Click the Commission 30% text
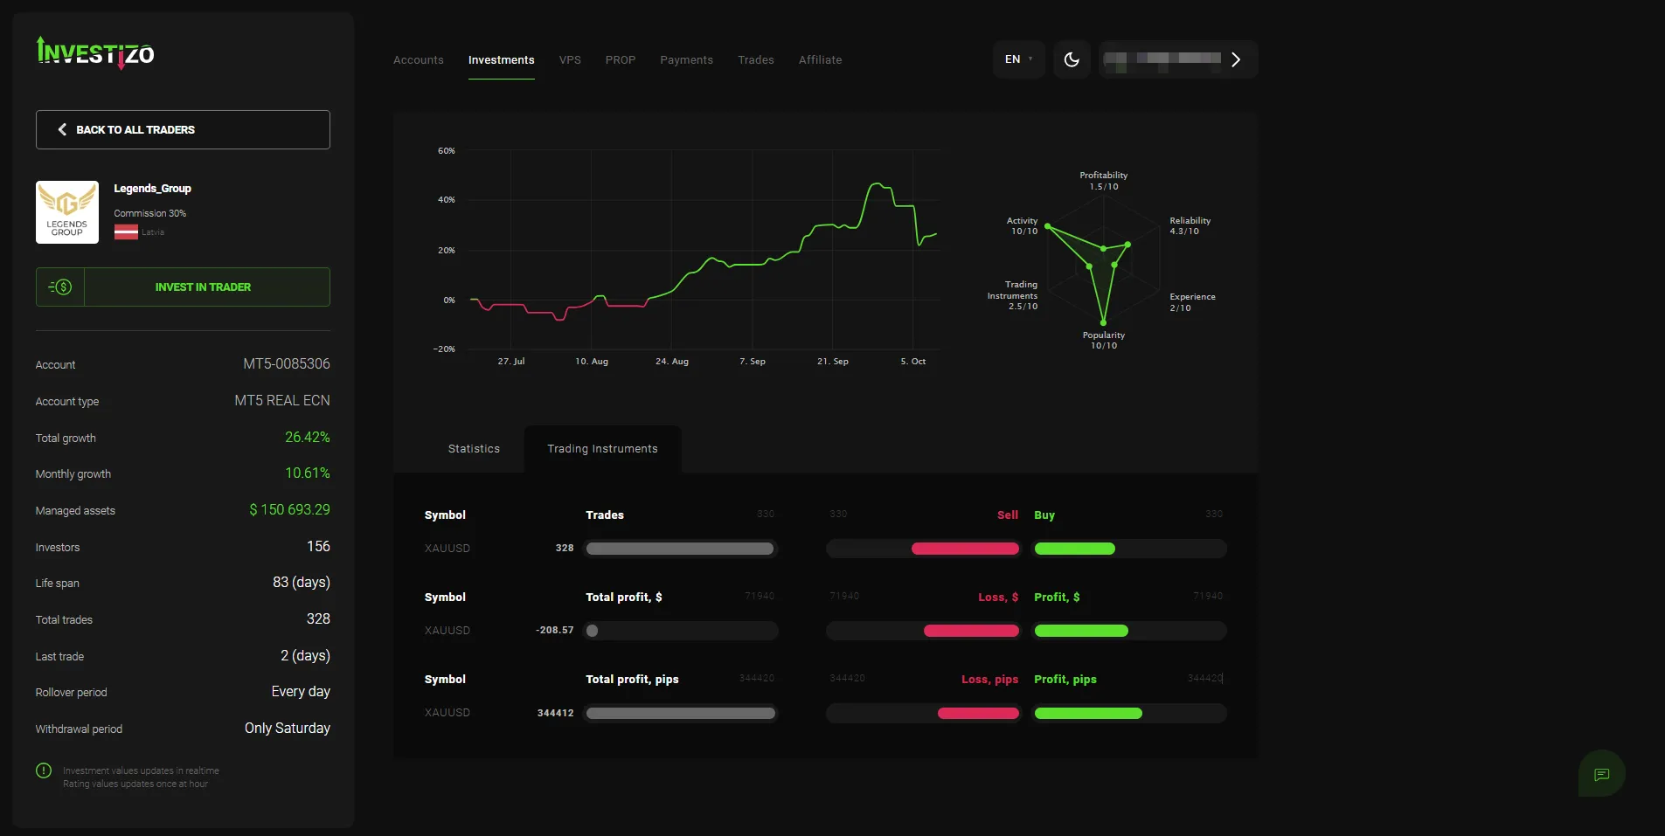1665x836 pixels. [x=150, y=213]
